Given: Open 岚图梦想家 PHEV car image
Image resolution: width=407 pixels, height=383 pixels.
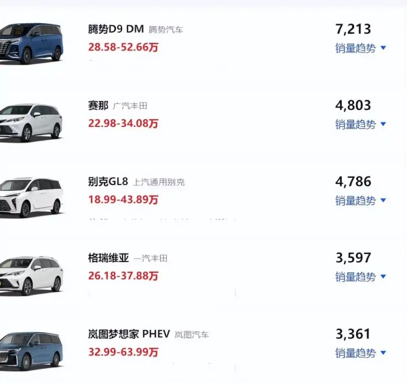Looking at the screenshot, I should [31, 351].
